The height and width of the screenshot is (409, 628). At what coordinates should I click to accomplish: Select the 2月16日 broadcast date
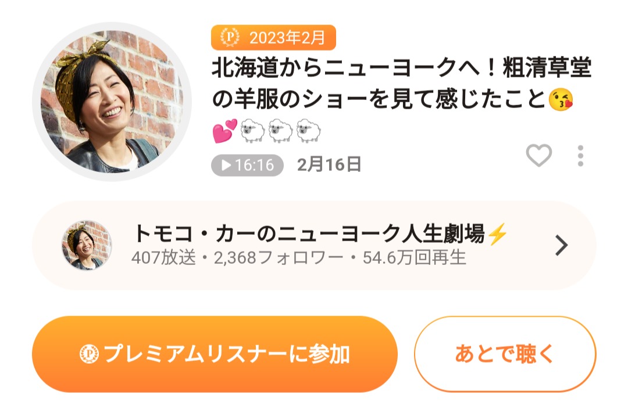tap(329, 164)
